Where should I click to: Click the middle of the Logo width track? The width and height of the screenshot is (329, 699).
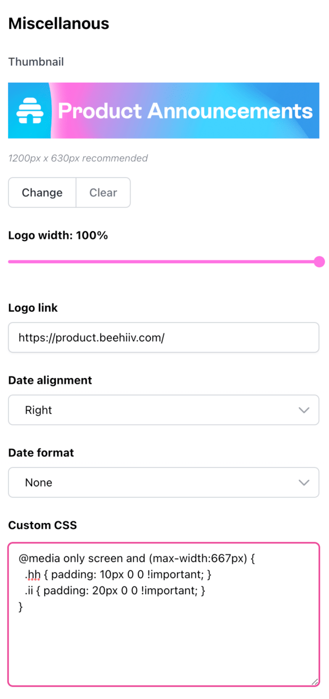coord(164,262)
